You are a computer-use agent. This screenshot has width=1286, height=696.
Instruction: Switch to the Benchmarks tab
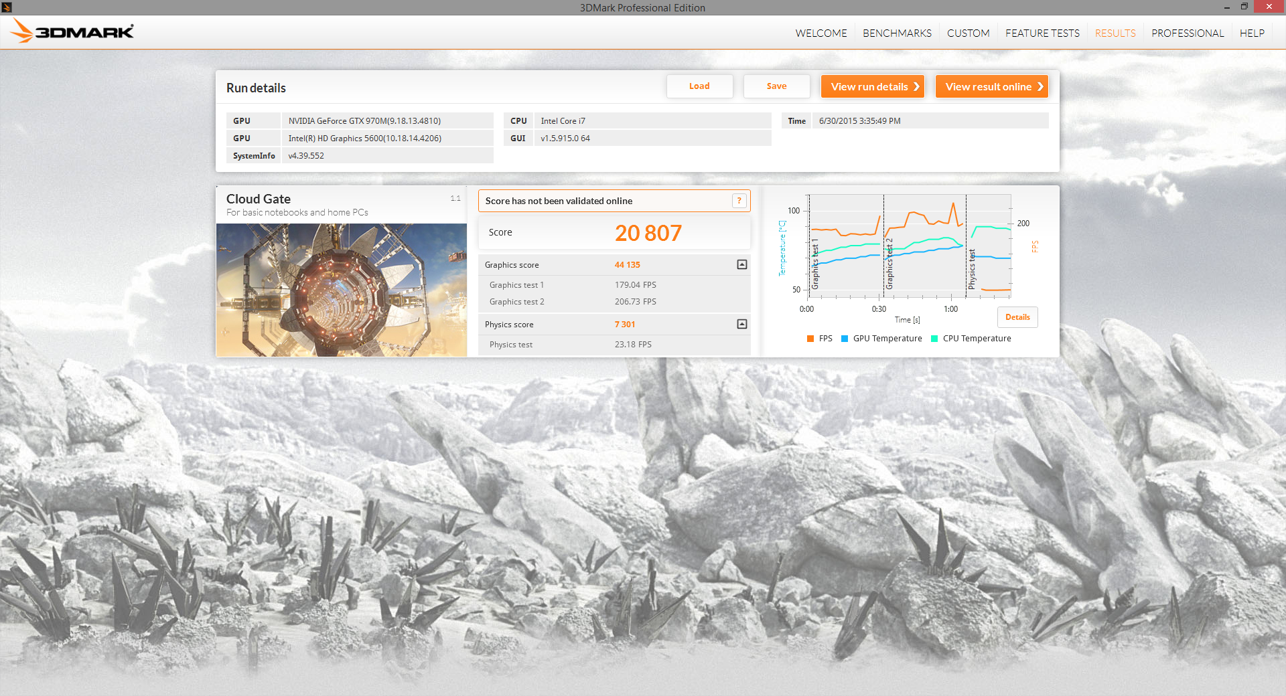click(897, 33)
